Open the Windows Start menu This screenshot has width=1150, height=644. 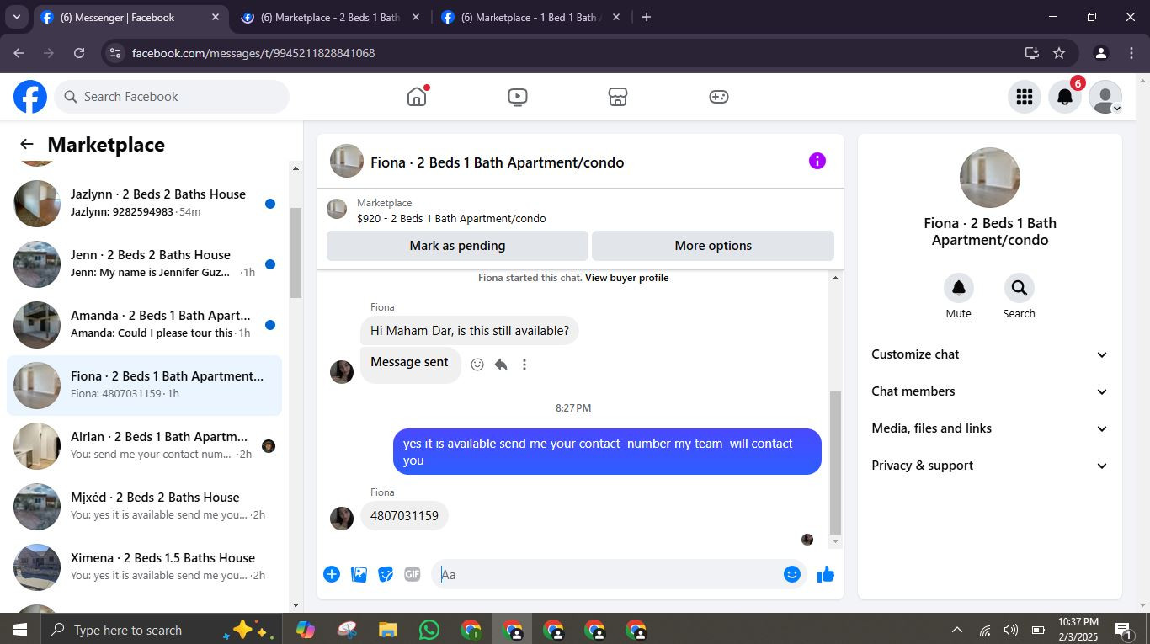tap(20, 630)
